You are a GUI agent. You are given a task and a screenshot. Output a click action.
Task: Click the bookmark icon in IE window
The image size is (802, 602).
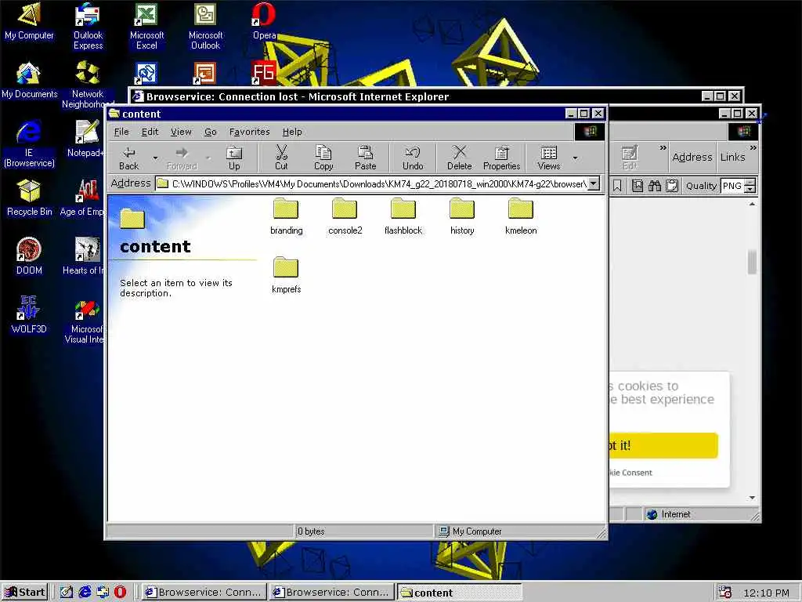point(617,185)
